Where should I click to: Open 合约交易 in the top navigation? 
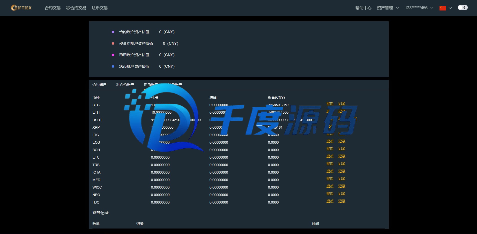tap(52, 8)
